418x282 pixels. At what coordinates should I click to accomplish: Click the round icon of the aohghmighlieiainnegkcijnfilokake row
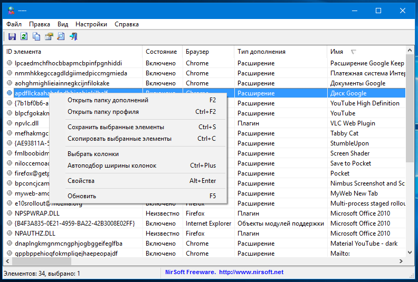click(9, 83)
